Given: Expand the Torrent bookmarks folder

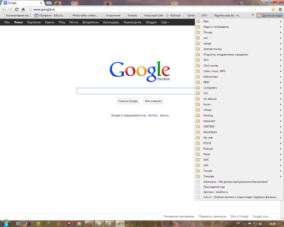Looking at the screenshot, I should pyautogui.click(x=208, y=171).
